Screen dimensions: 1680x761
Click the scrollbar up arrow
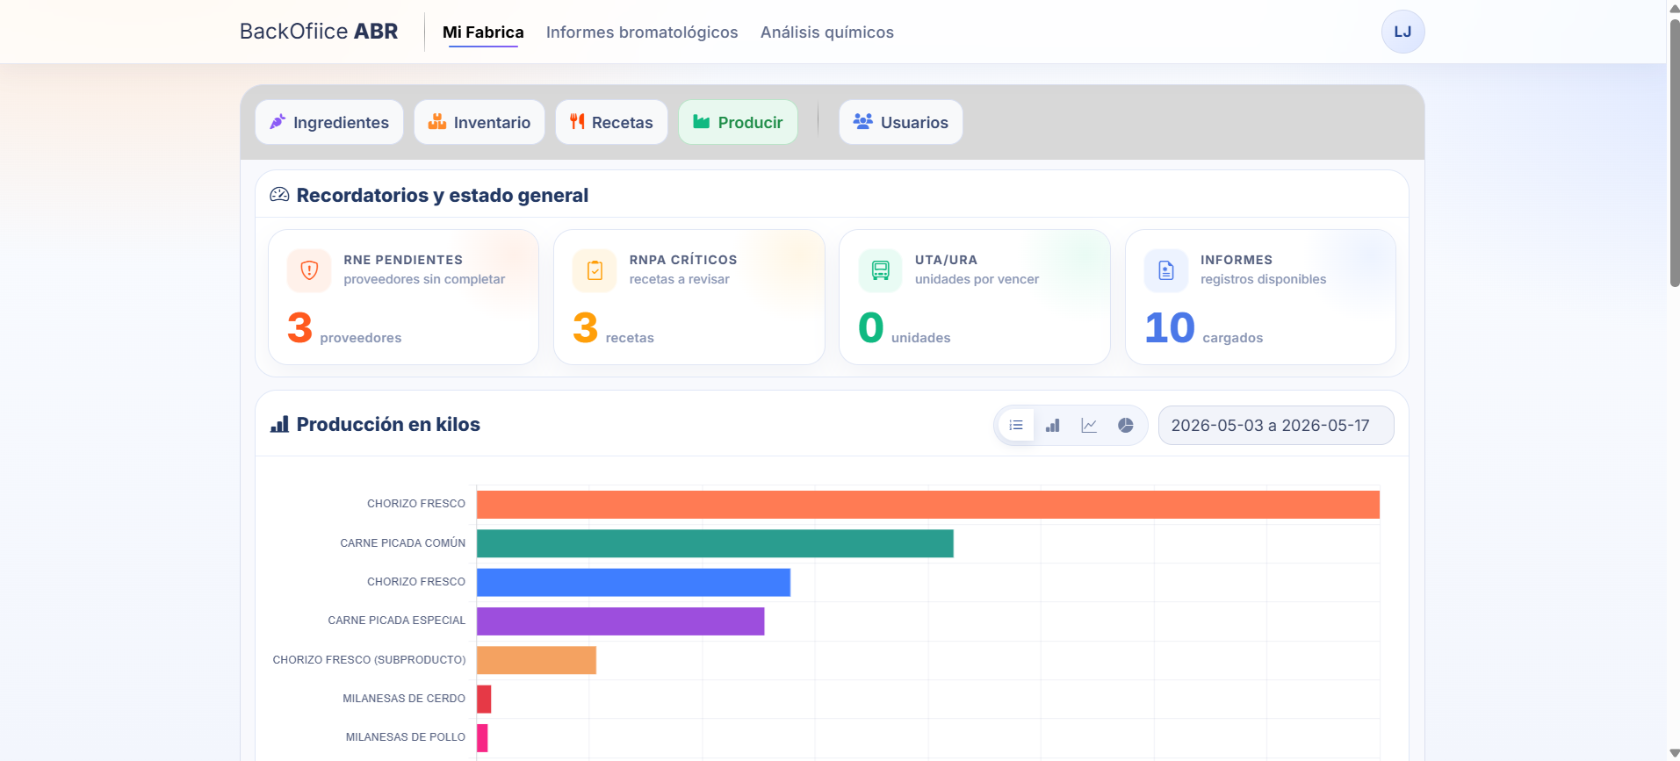click(x=1674, y=7)
